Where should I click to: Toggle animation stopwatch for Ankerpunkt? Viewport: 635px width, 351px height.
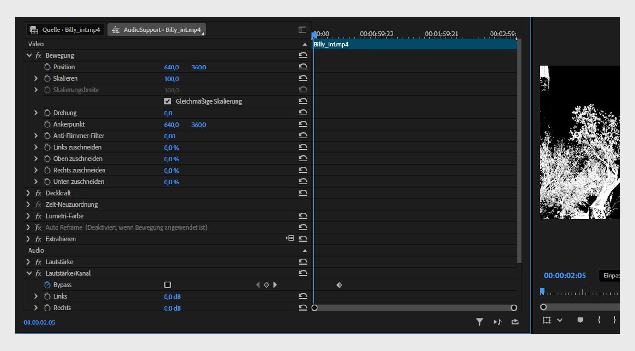(x=47, y=124)
